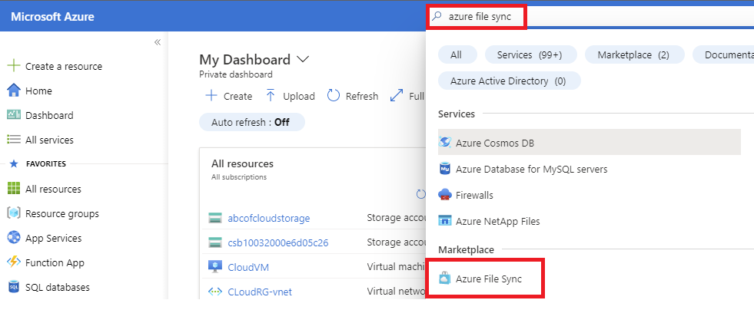Toggle the Auto refresh Off pill

[251, 122]
